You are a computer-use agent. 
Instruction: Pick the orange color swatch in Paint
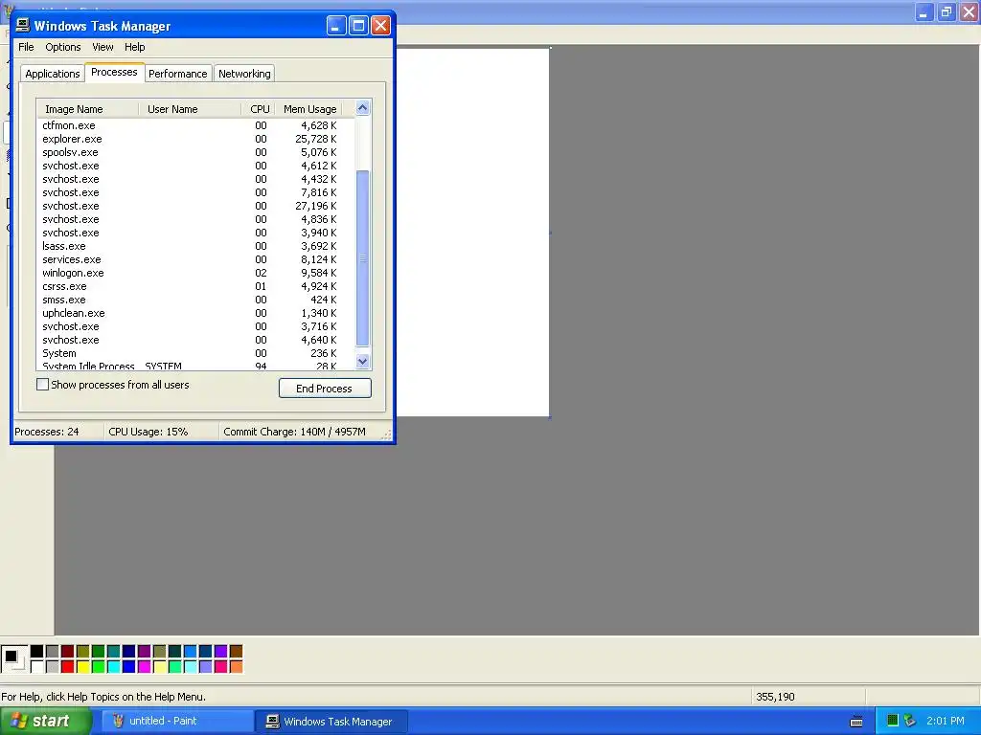(236, 667)
